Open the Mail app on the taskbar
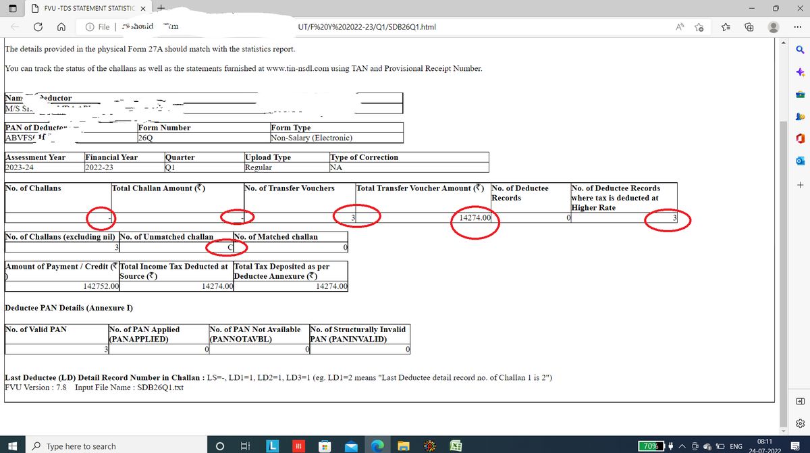The image size is (810, 453). [x=352, y=446]
